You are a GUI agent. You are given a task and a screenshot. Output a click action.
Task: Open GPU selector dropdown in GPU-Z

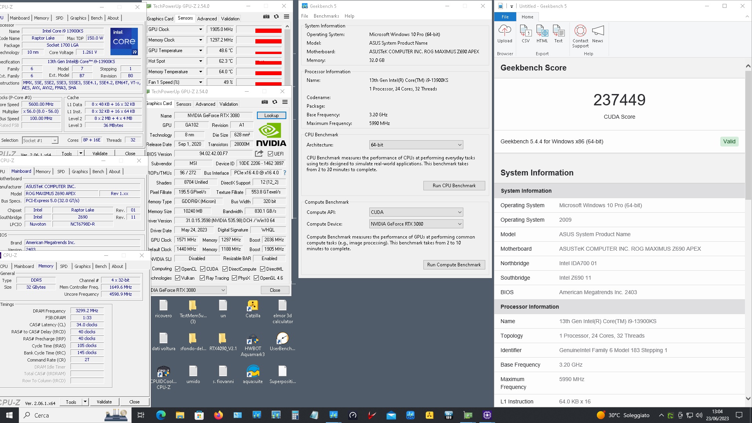(188, 290)
